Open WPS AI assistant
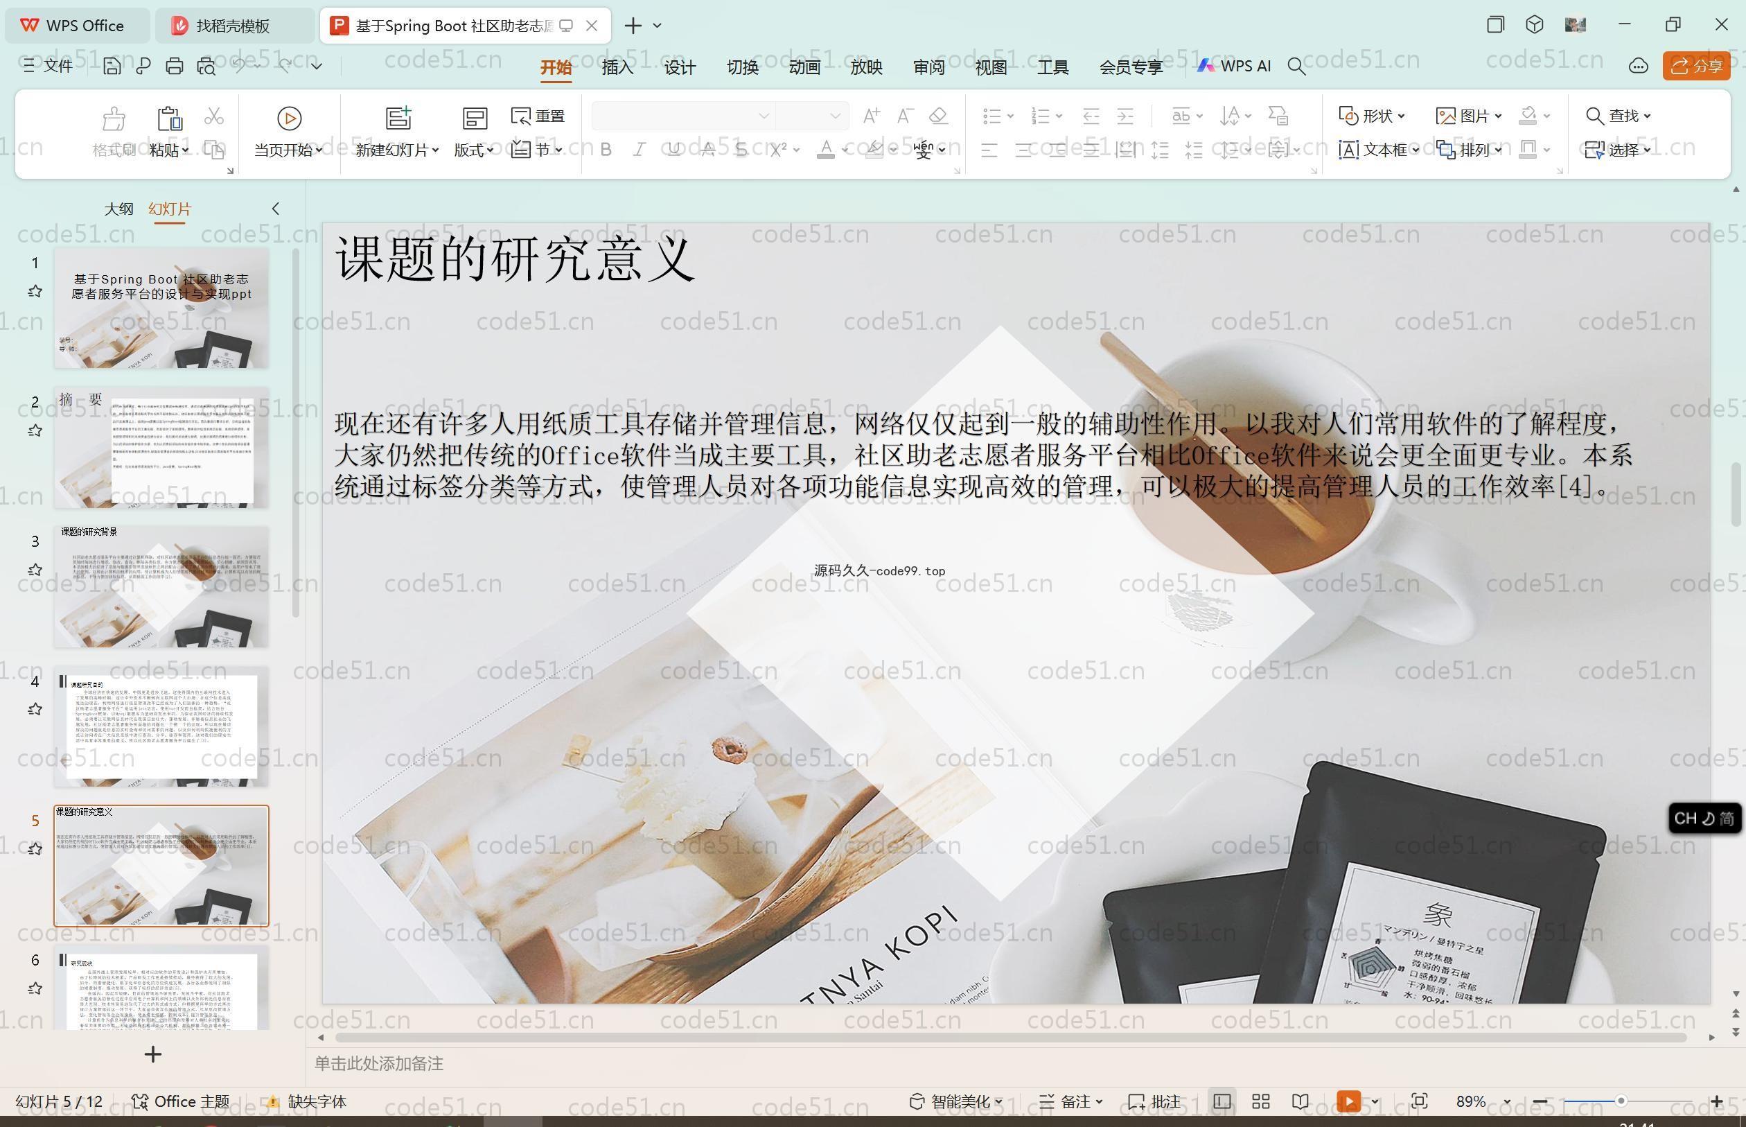 point(1234,66)
